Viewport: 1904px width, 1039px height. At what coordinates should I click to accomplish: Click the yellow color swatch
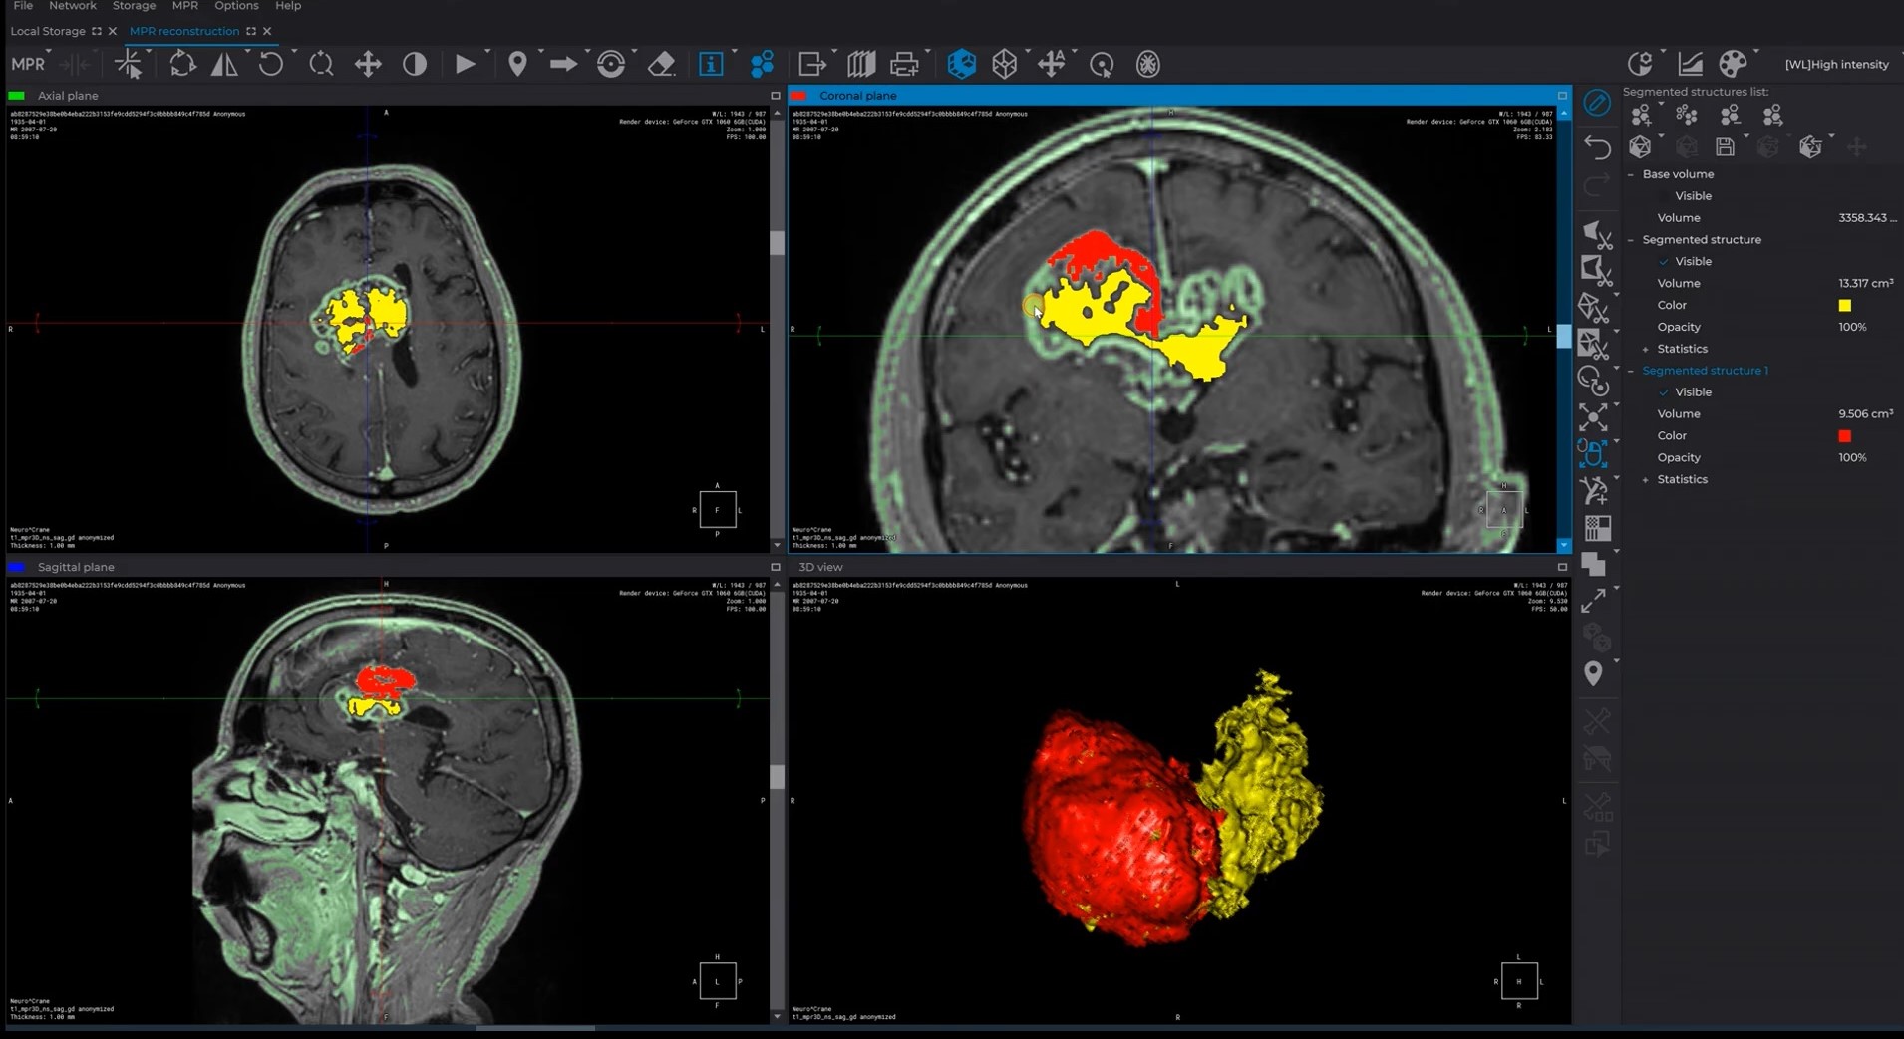coord(1844,306)
